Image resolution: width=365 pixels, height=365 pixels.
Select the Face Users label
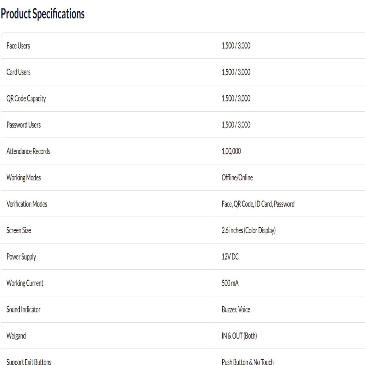pyautogui.click(x=18, y=46)
